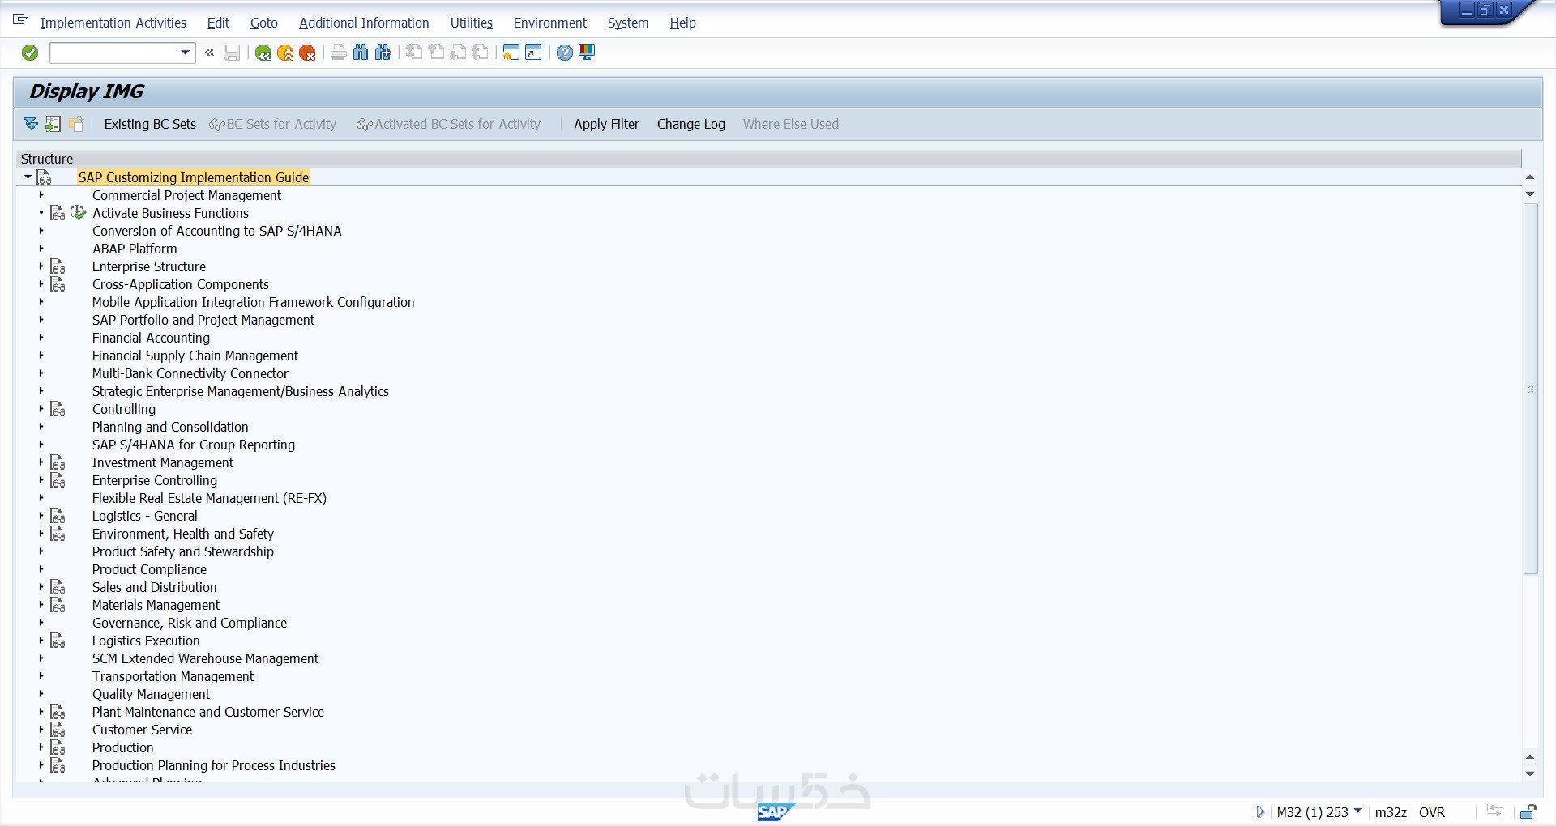Open the Goto menu
Image resolution: width=1556 pixels, height=826 pixels.
pyautogui.click(x=264, y=23)
